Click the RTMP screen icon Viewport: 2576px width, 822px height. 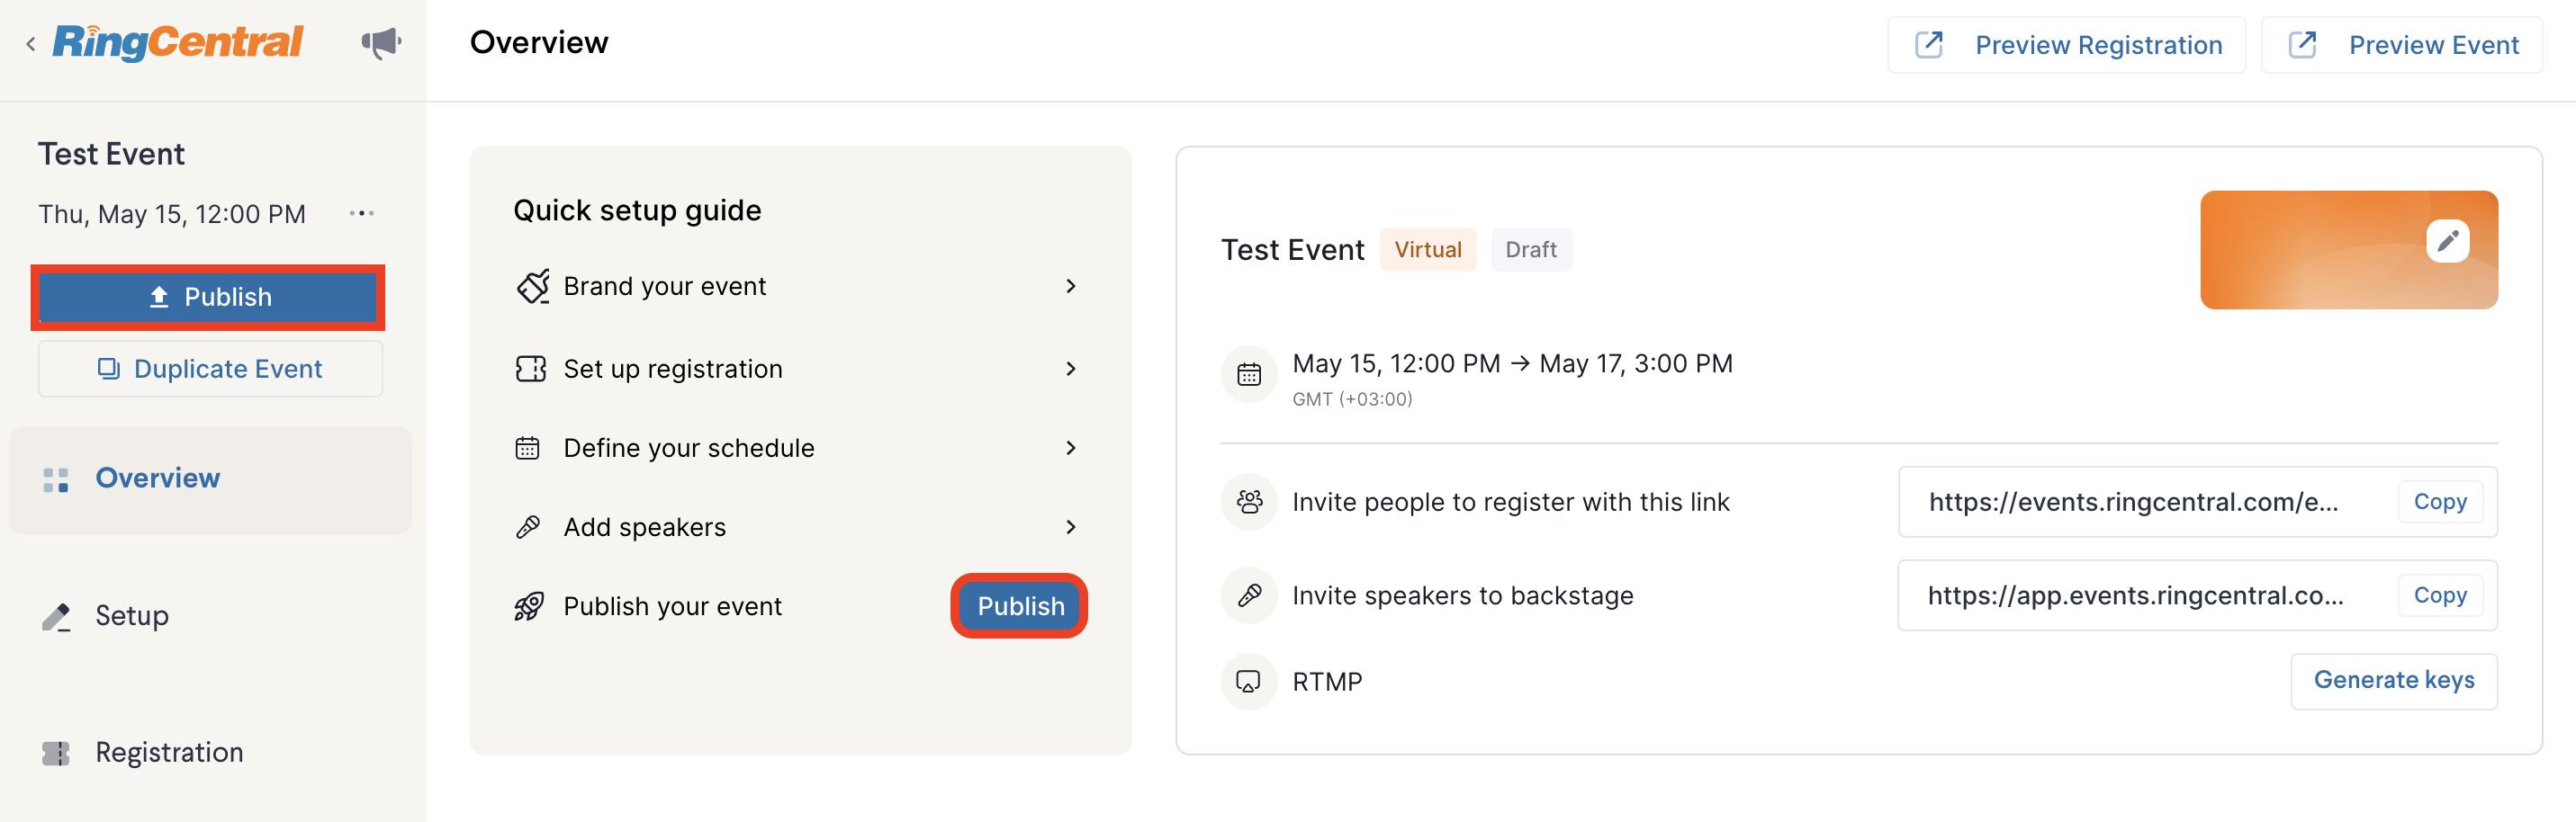[1248, 683]
